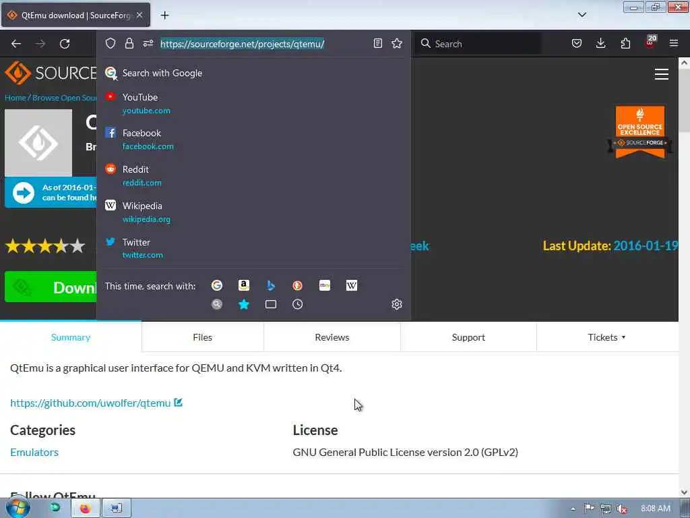
Task: Select the Facebook suggestion
Action: pyautogui.click(x=253, y=139)
